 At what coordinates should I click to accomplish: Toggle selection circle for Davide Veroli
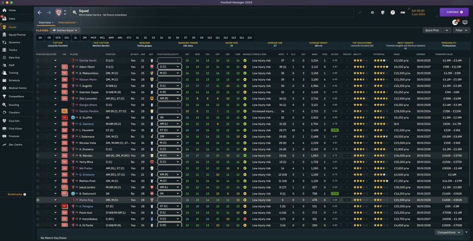point(38,60)
